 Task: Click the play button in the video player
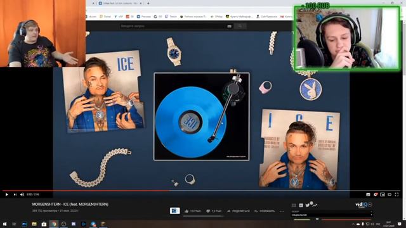point(7,194)
